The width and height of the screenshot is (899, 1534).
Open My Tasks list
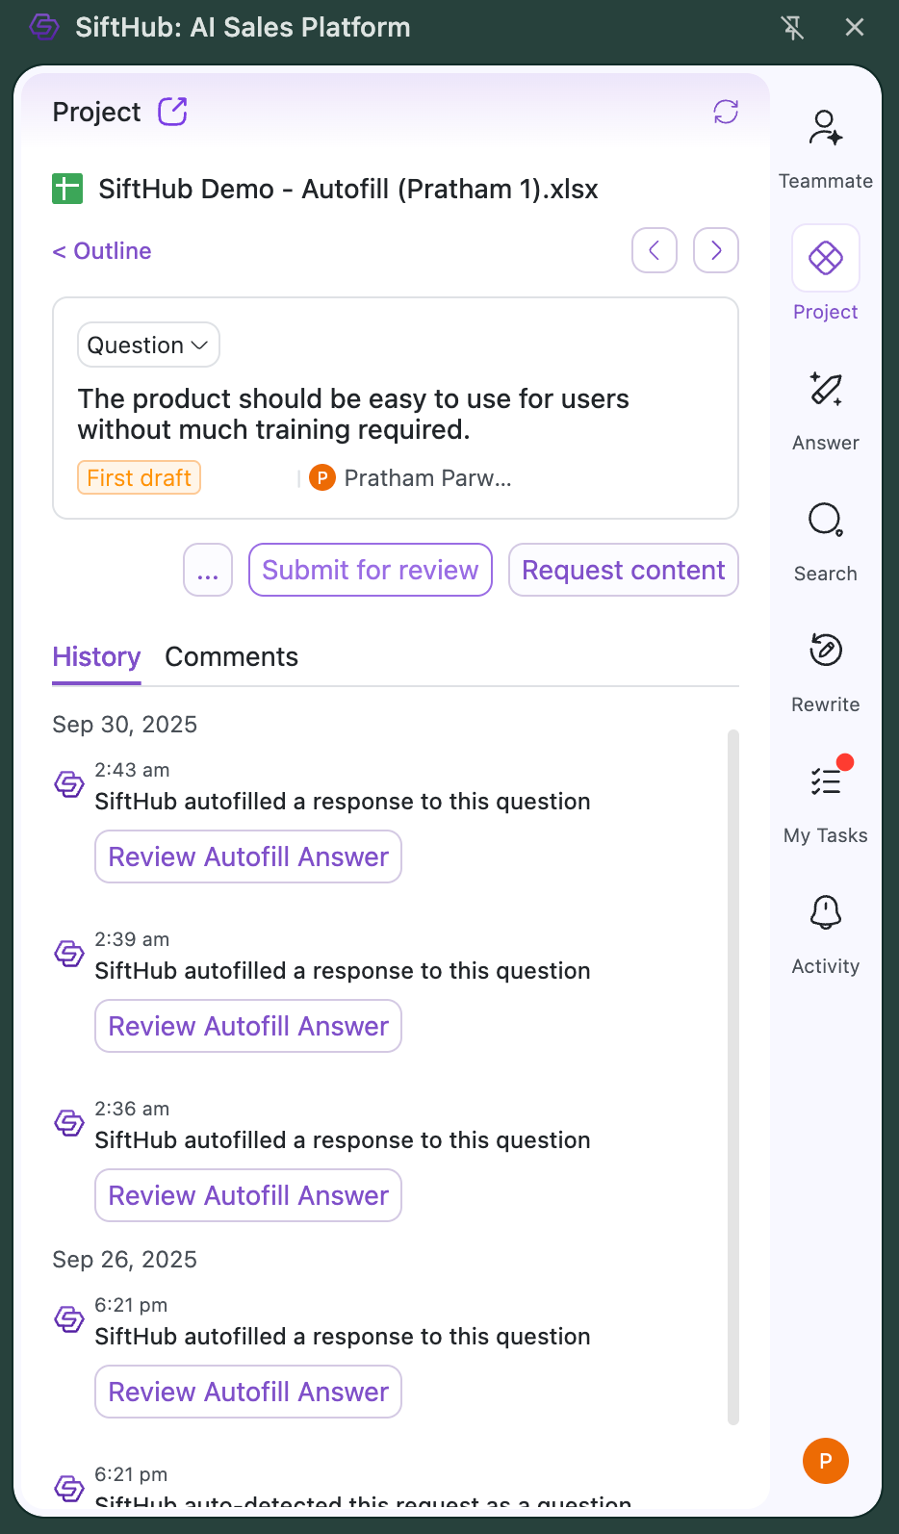click(x=825, y=783)
